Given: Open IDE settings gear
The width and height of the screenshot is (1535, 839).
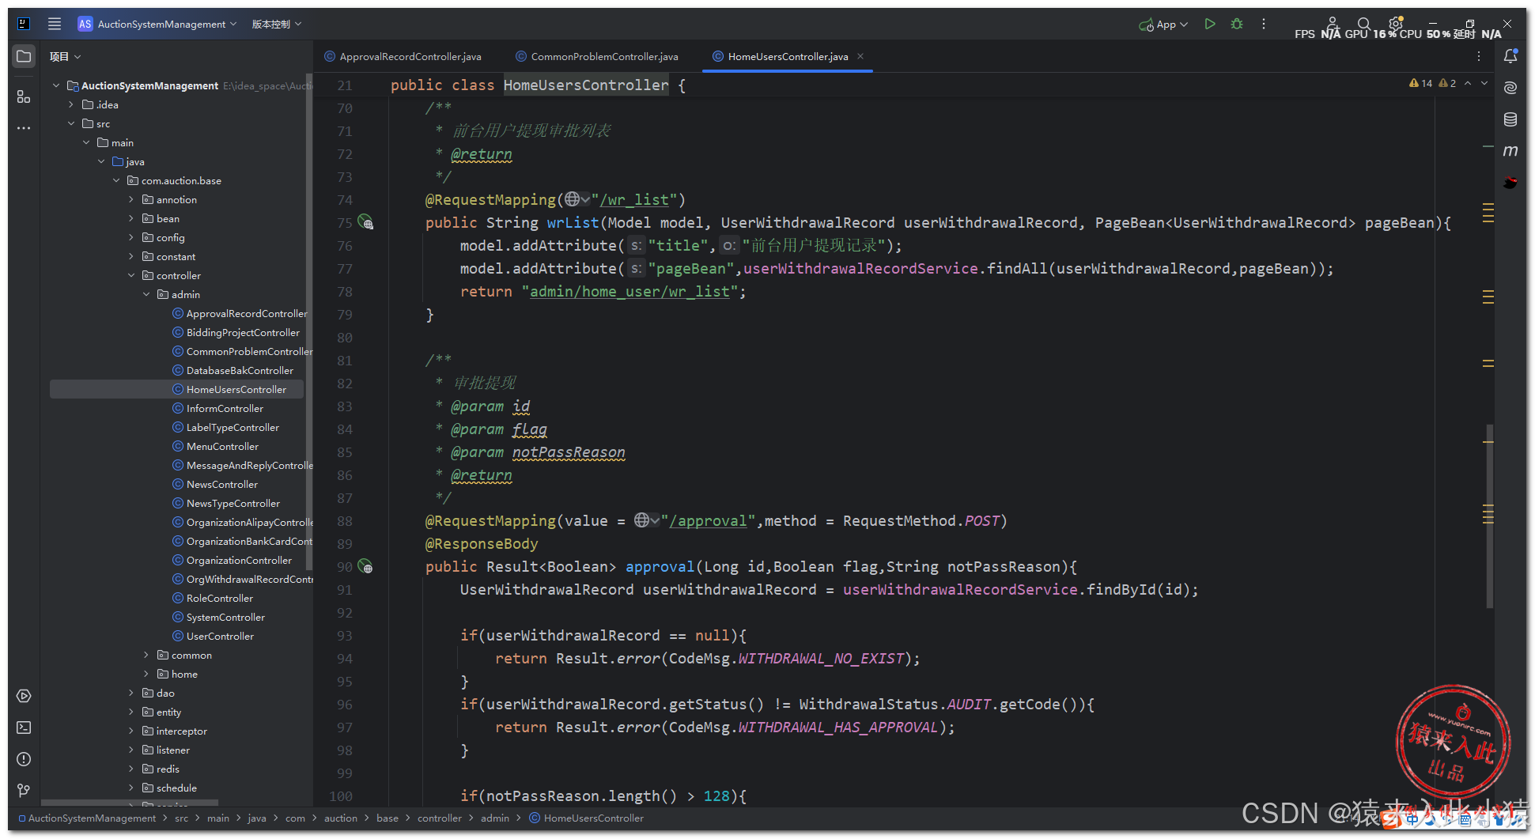Looking at the screenshot, I should click(1396, 24).
